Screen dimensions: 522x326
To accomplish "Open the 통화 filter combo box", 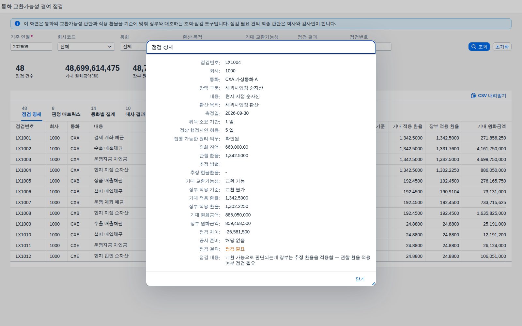I will click(133, 47).
